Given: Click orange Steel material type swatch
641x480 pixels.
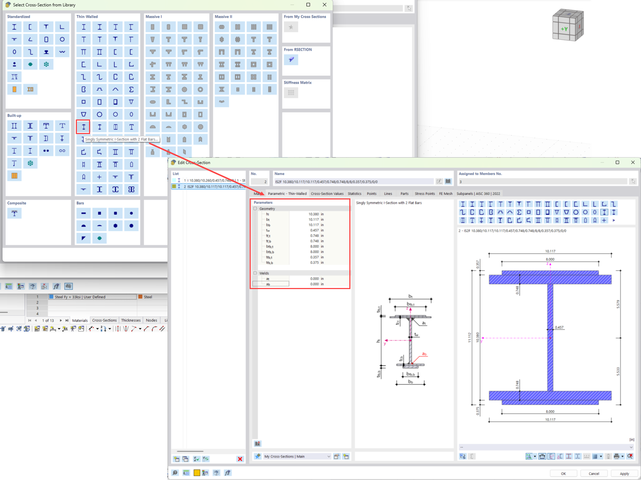Looking at the screenshot, I should [x=140, y=297].
